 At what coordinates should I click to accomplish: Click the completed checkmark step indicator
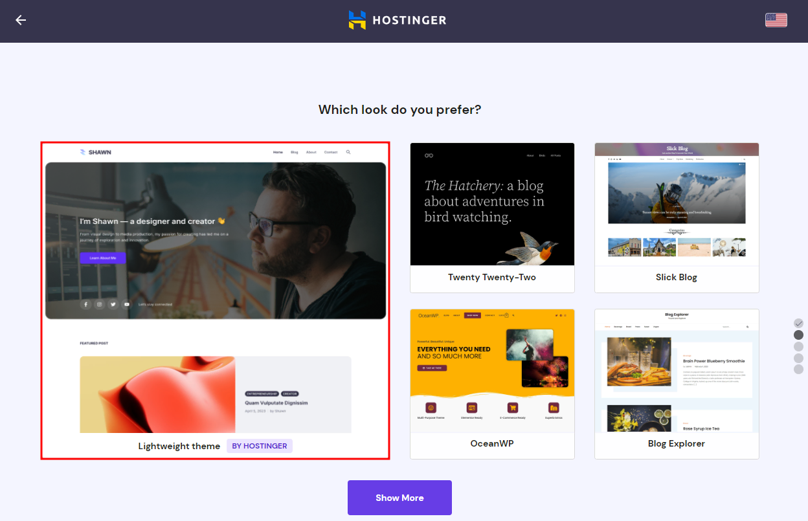point(798,323)
